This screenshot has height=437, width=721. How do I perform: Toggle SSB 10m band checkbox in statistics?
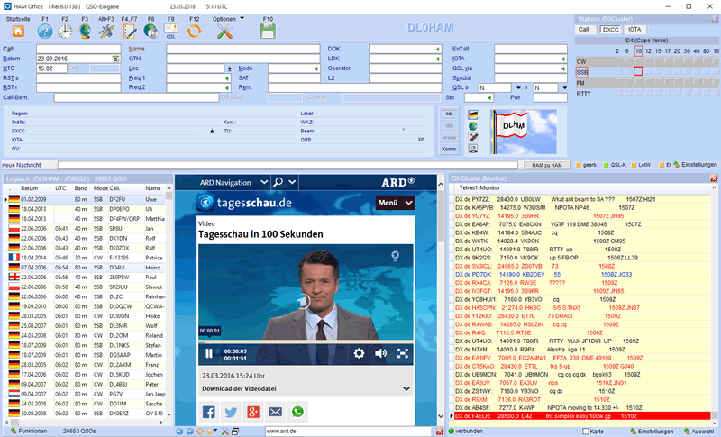click(638, 71)
